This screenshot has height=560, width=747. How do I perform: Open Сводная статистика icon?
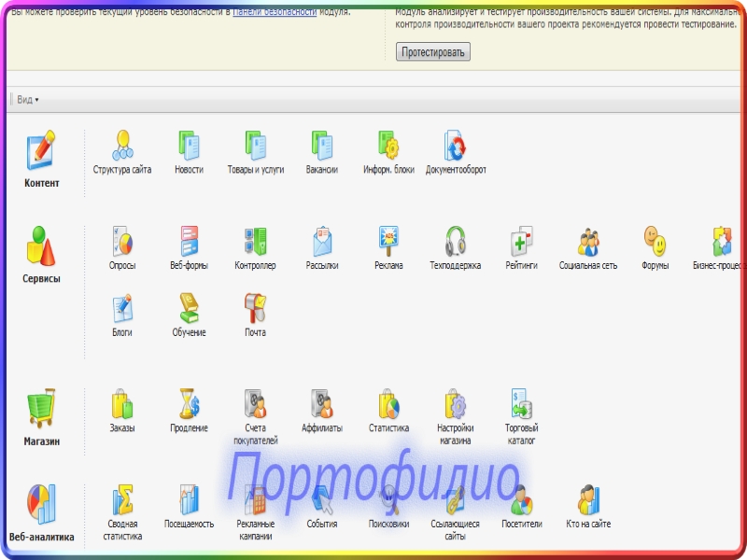pos(122,500)
